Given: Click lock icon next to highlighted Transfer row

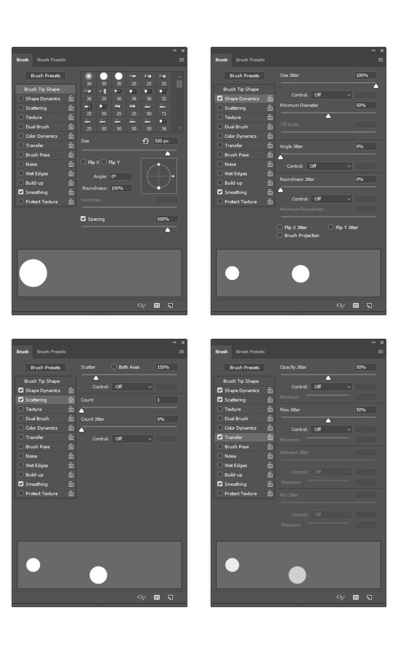Looking at the screenshot, I should 270,437.
